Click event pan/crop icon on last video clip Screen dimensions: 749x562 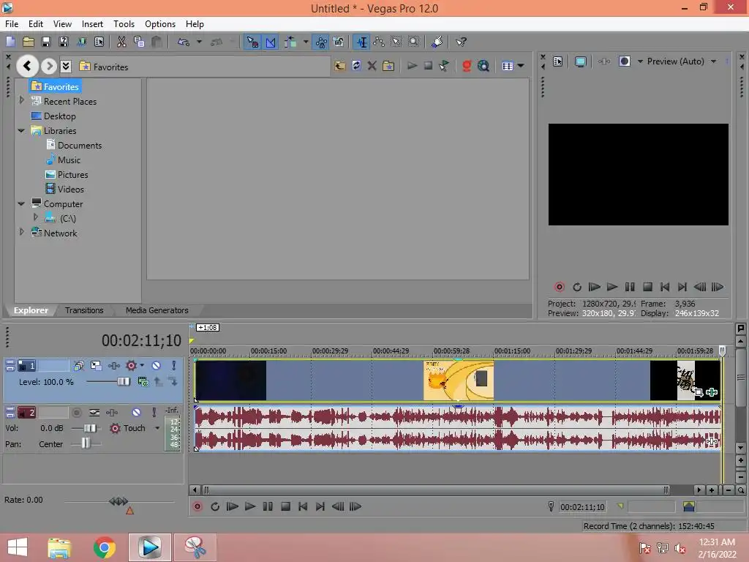tap(699, 392)
